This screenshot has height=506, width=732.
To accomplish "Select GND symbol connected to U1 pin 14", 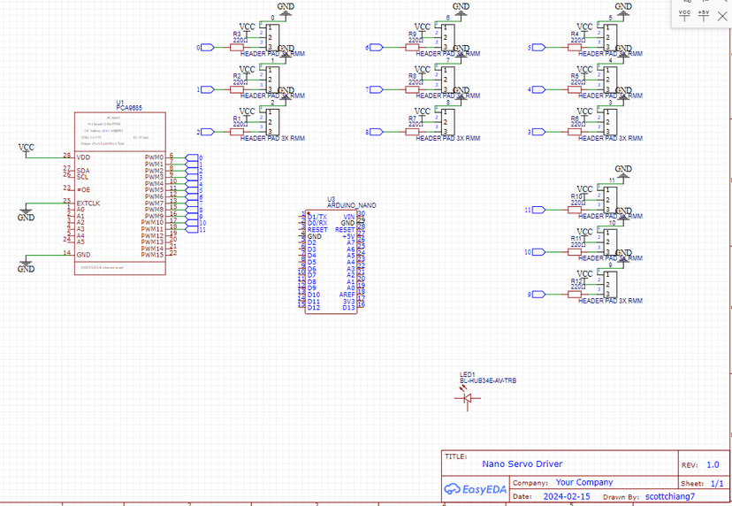I will point(27,265).
